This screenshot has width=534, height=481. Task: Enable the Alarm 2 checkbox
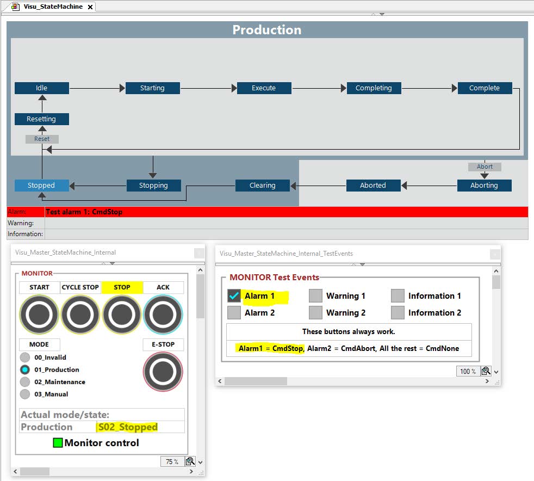pos(234,312)
